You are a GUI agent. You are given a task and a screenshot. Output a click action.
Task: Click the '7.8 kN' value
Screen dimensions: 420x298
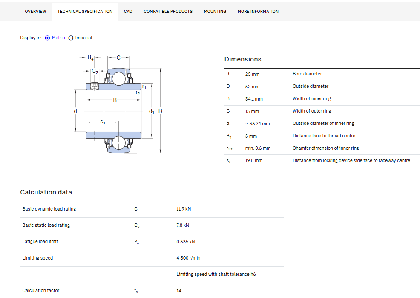coord(182,225)
